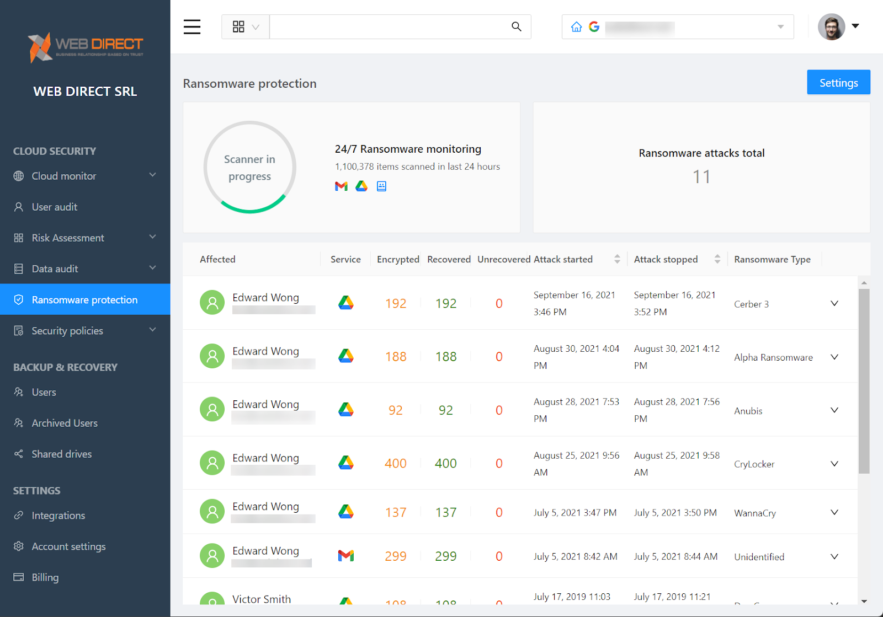Viewport: 883px width, 617px height.
Task: Go to Shared drives page
Action: point(61,454)
